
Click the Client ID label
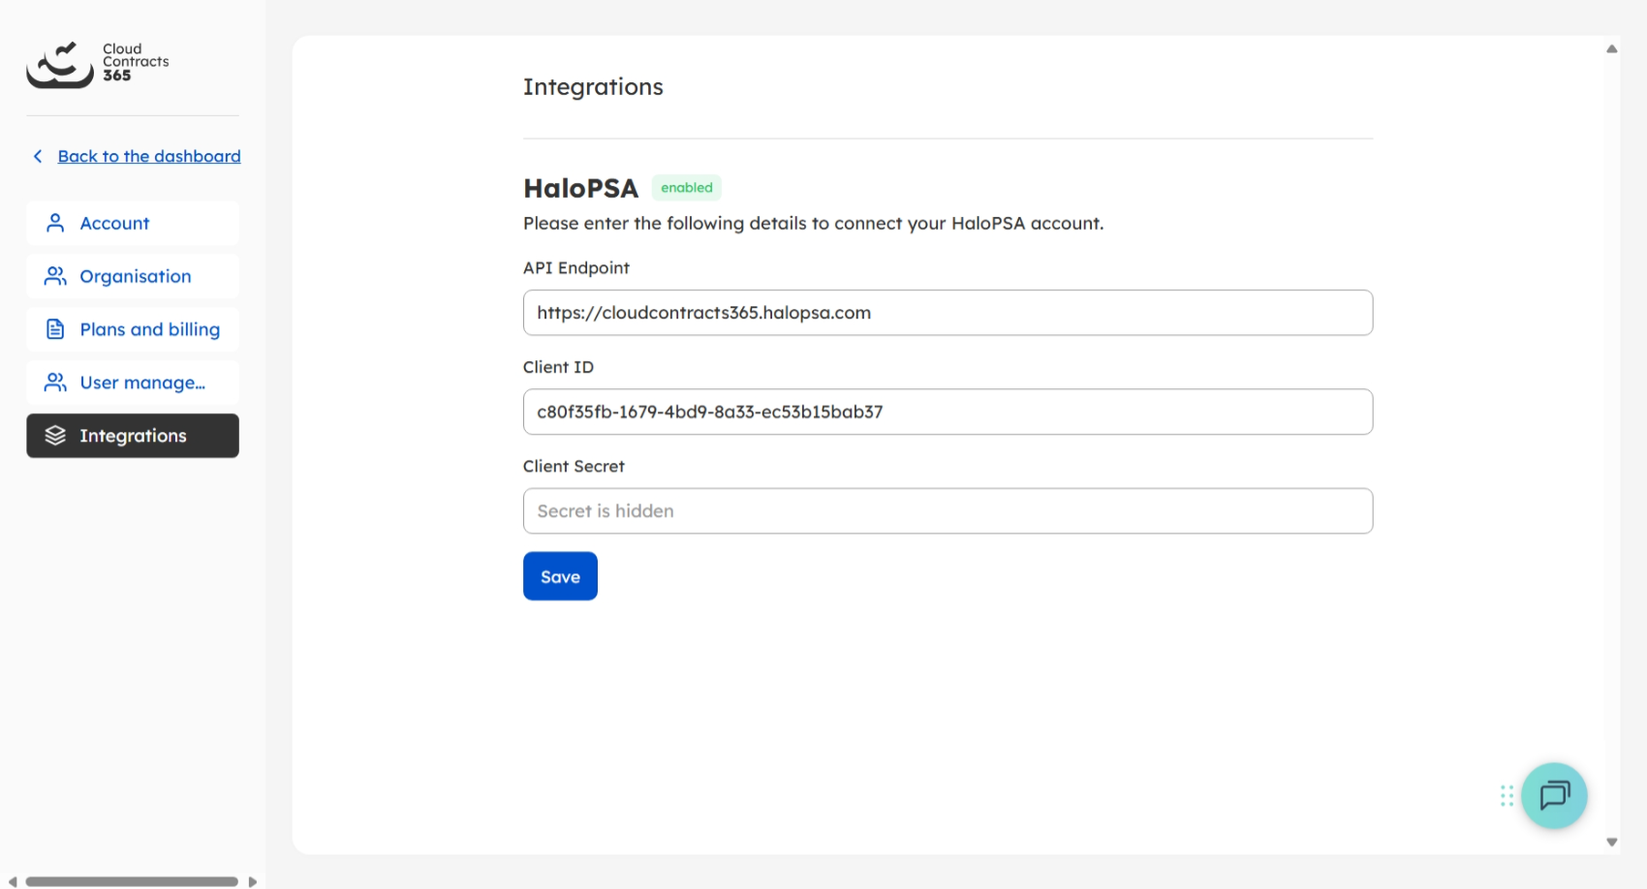(x=558, y=367)
